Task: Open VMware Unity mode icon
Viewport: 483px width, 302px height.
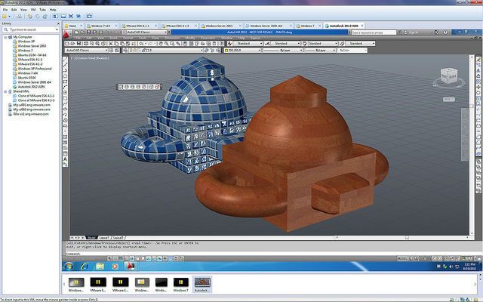Action: click(78, 17)
